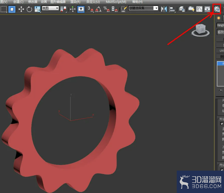224x193 pixels.
Task: Activate the Select and Move tool
Action: tap(21, 9)
